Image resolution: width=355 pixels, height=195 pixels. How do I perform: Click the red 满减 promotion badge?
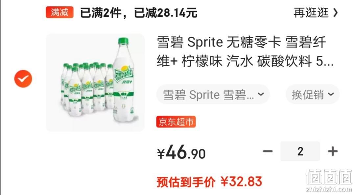coord(59,12)
